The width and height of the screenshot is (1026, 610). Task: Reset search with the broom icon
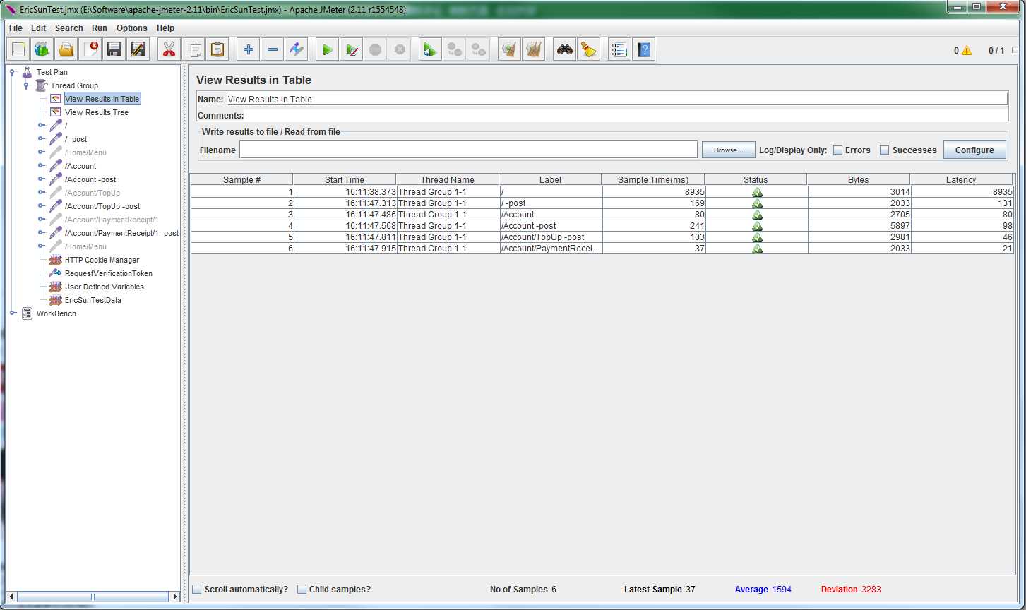(588, 49)
